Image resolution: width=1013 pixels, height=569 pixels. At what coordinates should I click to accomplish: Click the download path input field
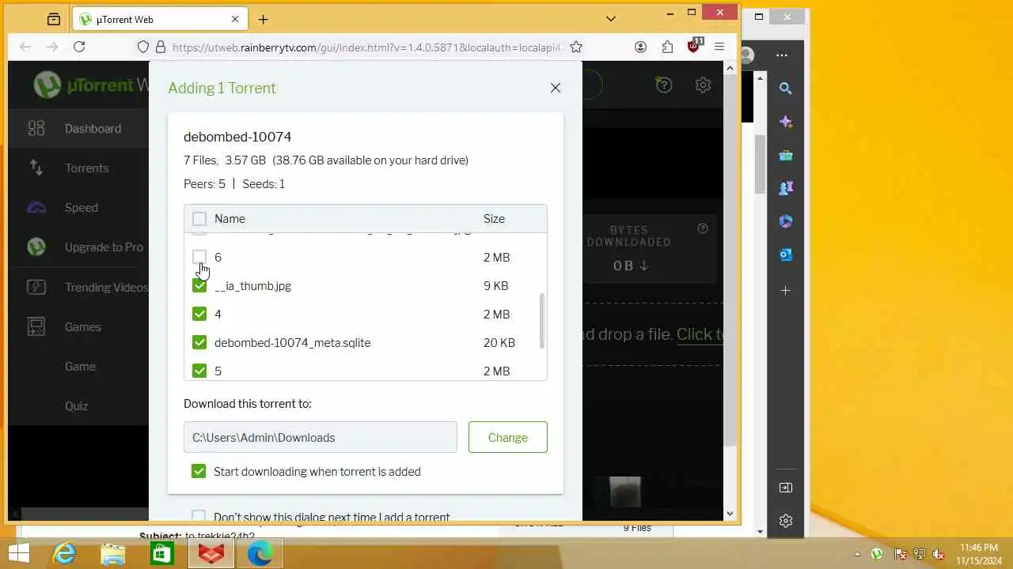(x=321, y=437)
